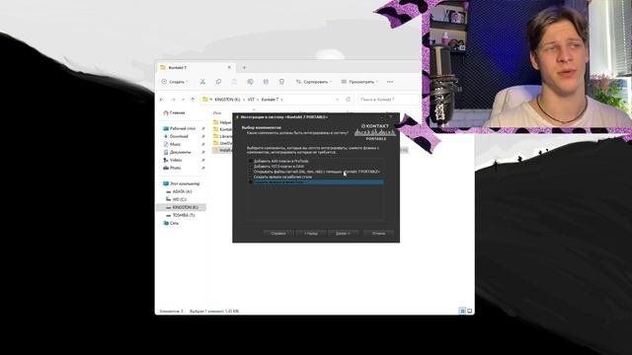
Task: Select ADATA (A:) drive
Action: point(179,191)
